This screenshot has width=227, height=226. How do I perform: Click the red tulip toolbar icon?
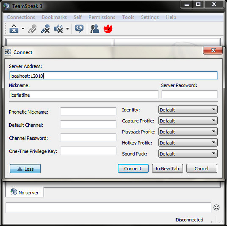click(x=108, y=29)
